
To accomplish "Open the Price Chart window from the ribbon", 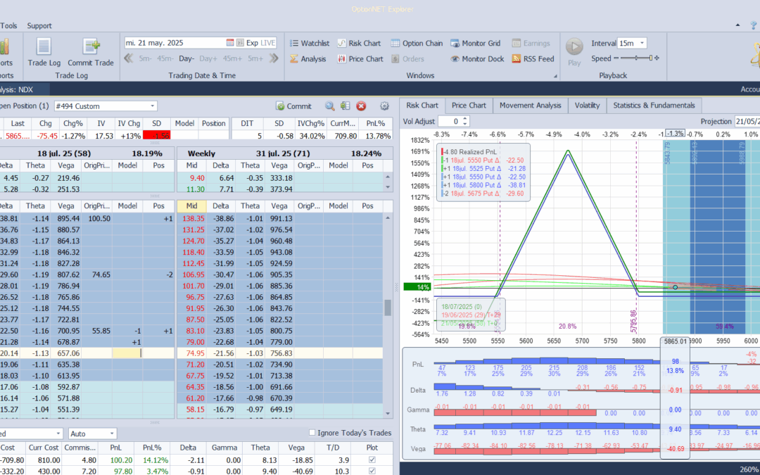I will (360, 58).
